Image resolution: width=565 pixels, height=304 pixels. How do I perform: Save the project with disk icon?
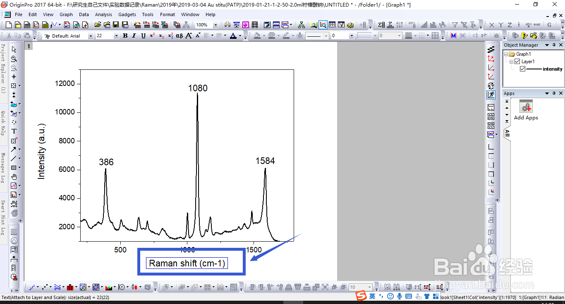[116, 25]
